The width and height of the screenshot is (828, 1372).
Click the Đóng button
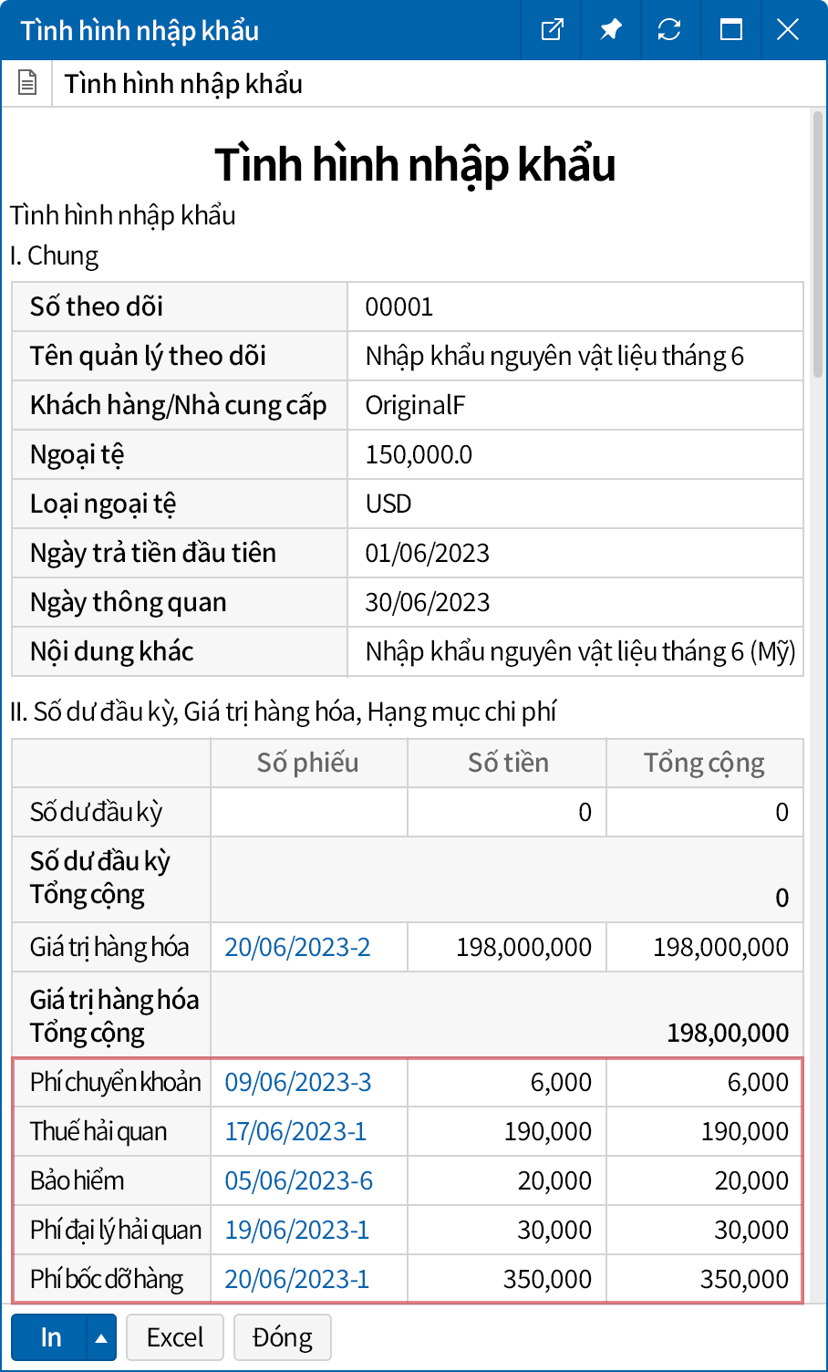point(282,1338)
